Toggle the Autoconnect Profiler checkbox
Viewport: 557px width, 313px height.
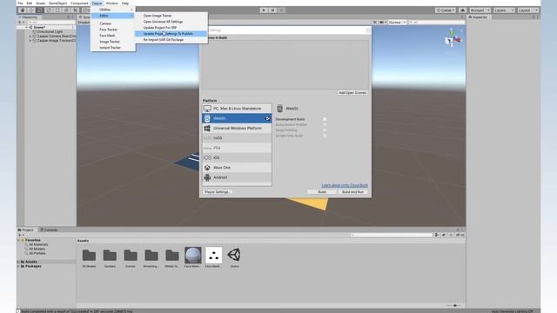click(x=325, y=125)
